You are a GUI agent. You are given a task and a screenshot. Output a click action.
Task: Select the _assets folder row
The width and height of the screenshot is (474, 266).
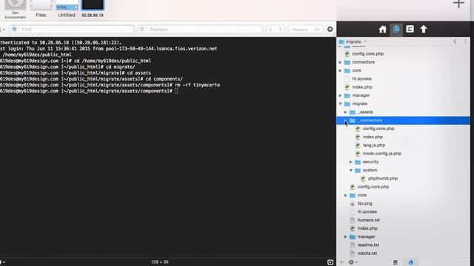(x=403, y=112)
